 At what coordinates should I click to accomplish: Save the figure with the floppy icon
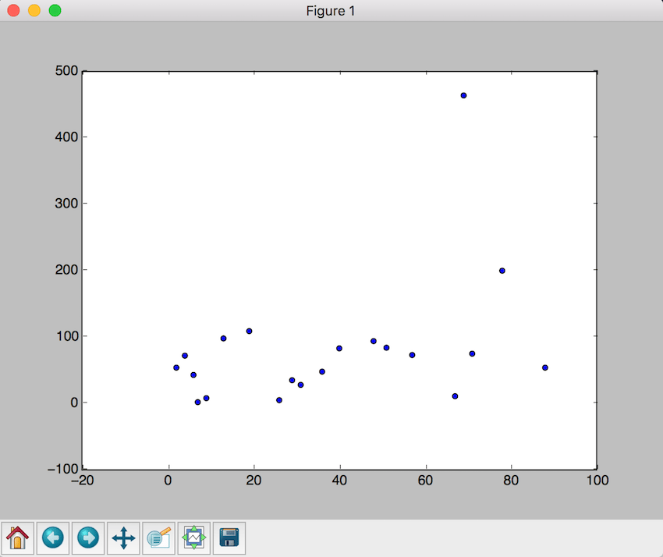[229, 538]
